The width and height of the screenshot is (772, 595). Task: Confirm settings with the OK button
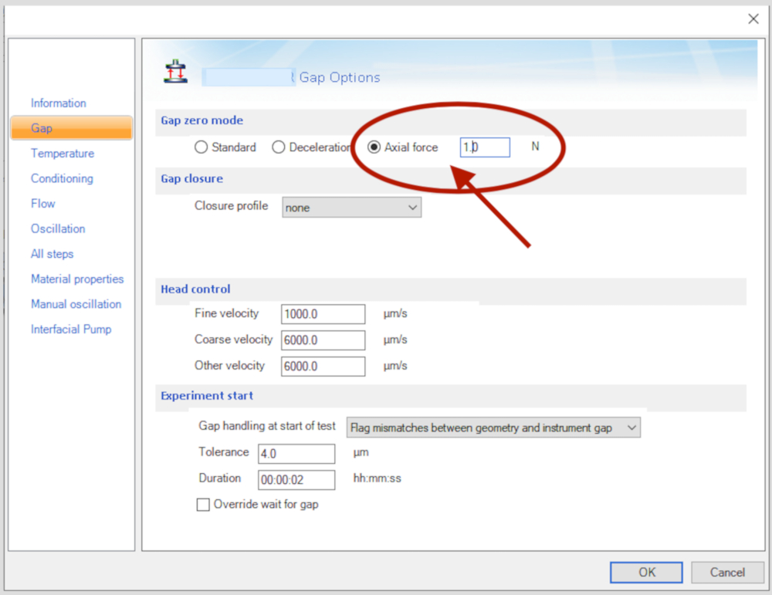646,572
